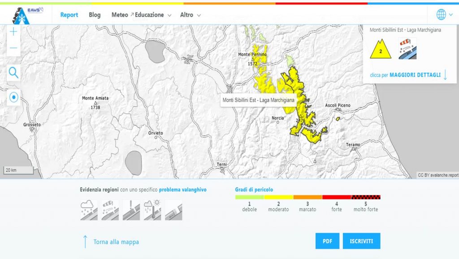Expand the Altro dropdown menu
Viewport: 459px width, 259px height.
(190, 15)
